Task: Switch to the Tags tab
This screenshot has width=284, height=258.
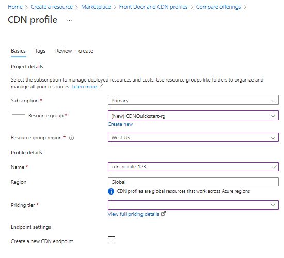Action: tap(40, 51)
